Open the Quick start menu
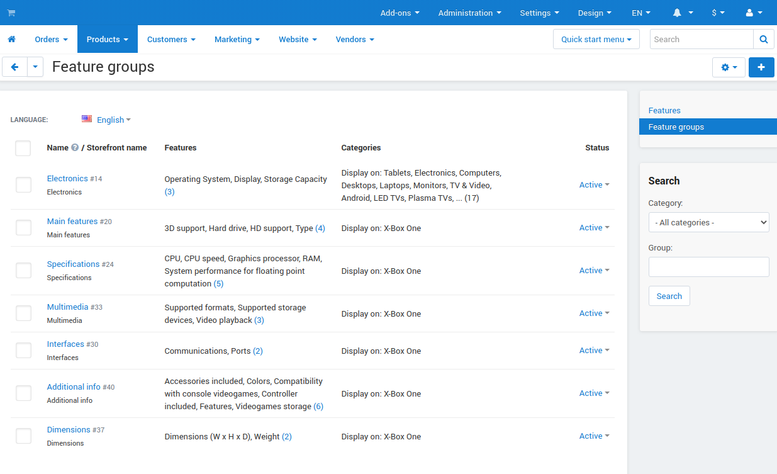 click(x=596, y=39)
